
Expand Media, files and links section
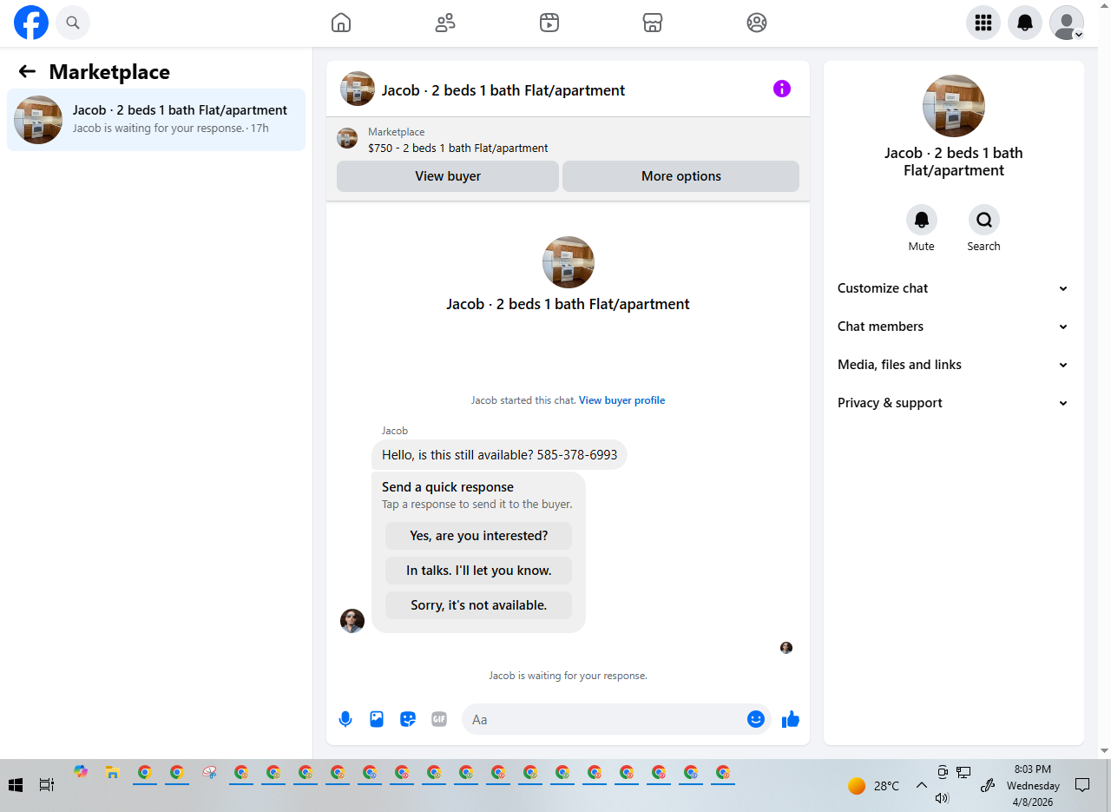point(953,365)
